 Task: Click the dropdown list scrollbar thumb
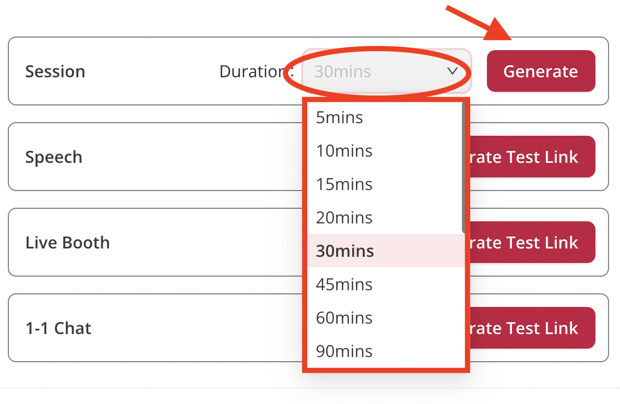pos(463,167)
